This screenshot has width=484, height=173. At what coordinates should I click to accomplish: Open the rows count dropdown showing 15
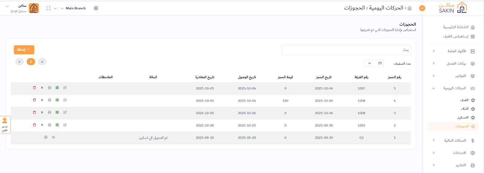[x=374, y=63]
